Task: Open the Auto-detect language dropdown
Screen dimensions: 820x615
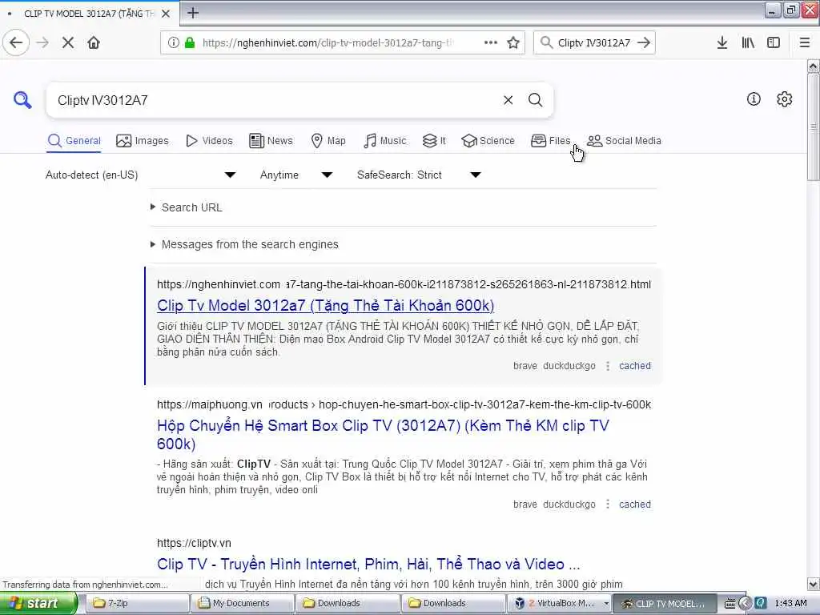Action: (141, 175)
